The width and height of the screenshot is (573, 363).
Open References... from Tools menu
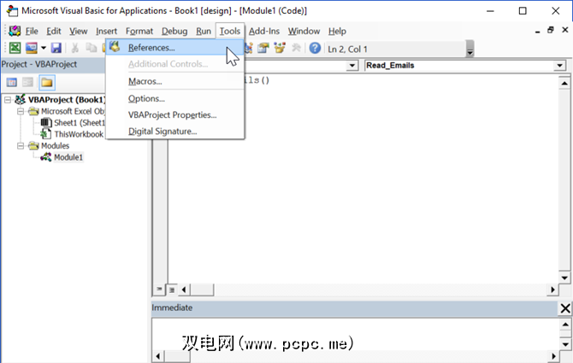175,48
